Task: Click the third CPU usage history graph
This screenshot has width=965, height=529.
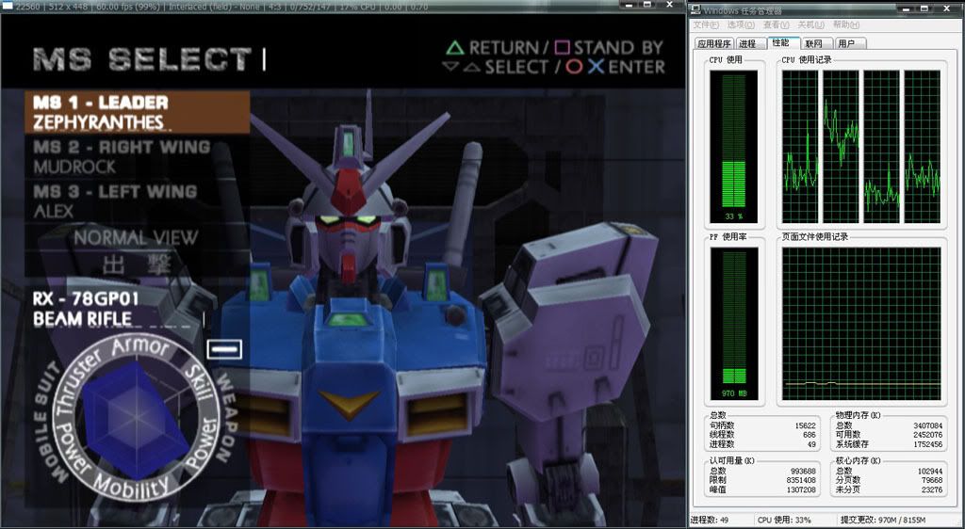Action: point(881,147)
